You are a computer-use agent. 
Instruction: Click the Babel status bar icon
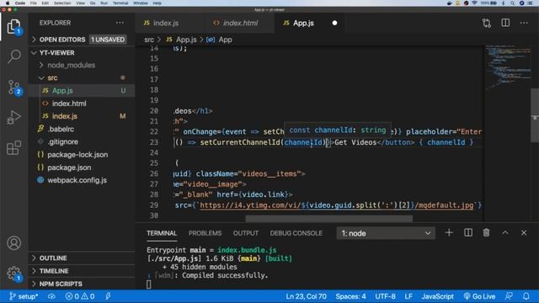click(x=108, y=296)
